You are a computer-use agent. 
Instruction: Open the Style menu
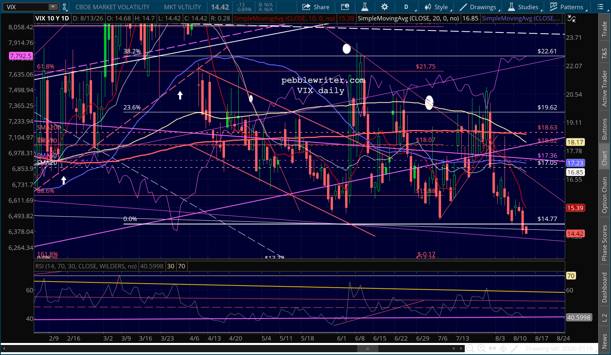click(437, 7)
